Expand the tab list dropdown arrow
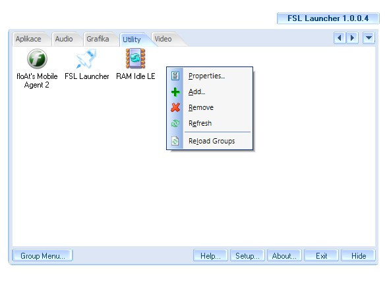The image size is (387, 287). tap(369, 38)
